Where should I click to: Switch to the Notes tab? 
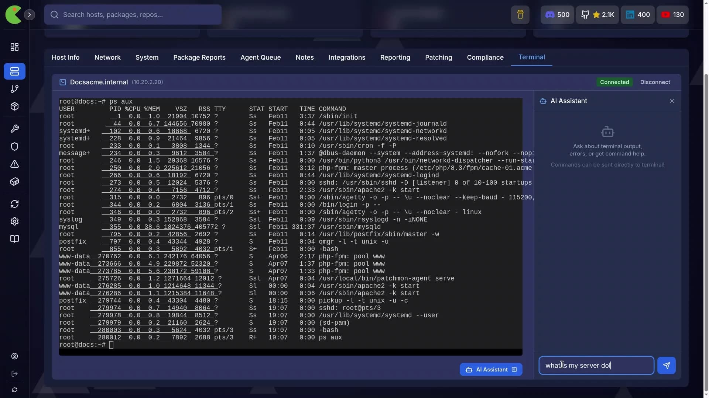[x=305, y=57]
